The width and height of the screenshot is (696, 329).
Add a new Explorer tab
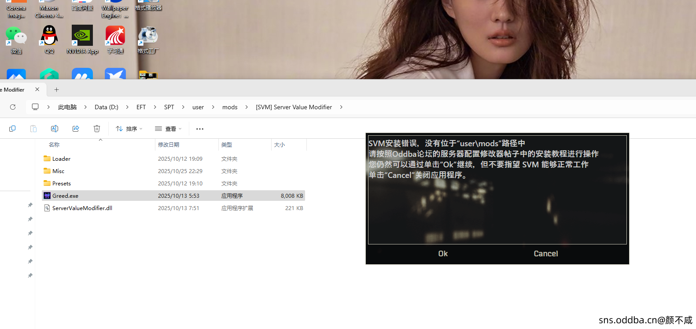56,89
